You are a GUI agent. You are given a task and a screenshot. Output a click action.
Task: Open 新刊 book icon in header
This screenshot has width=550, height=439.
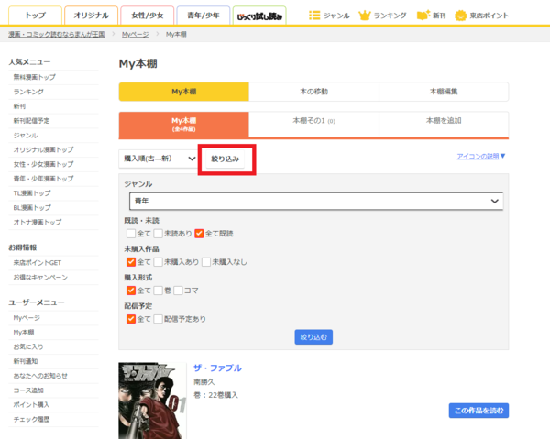[423, 16]
